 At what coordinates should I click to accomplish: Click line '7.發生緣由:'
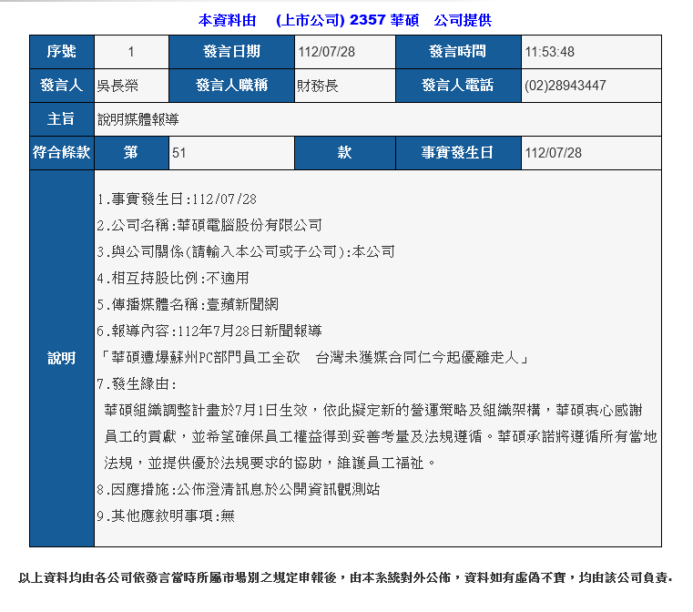coord(137,384)
